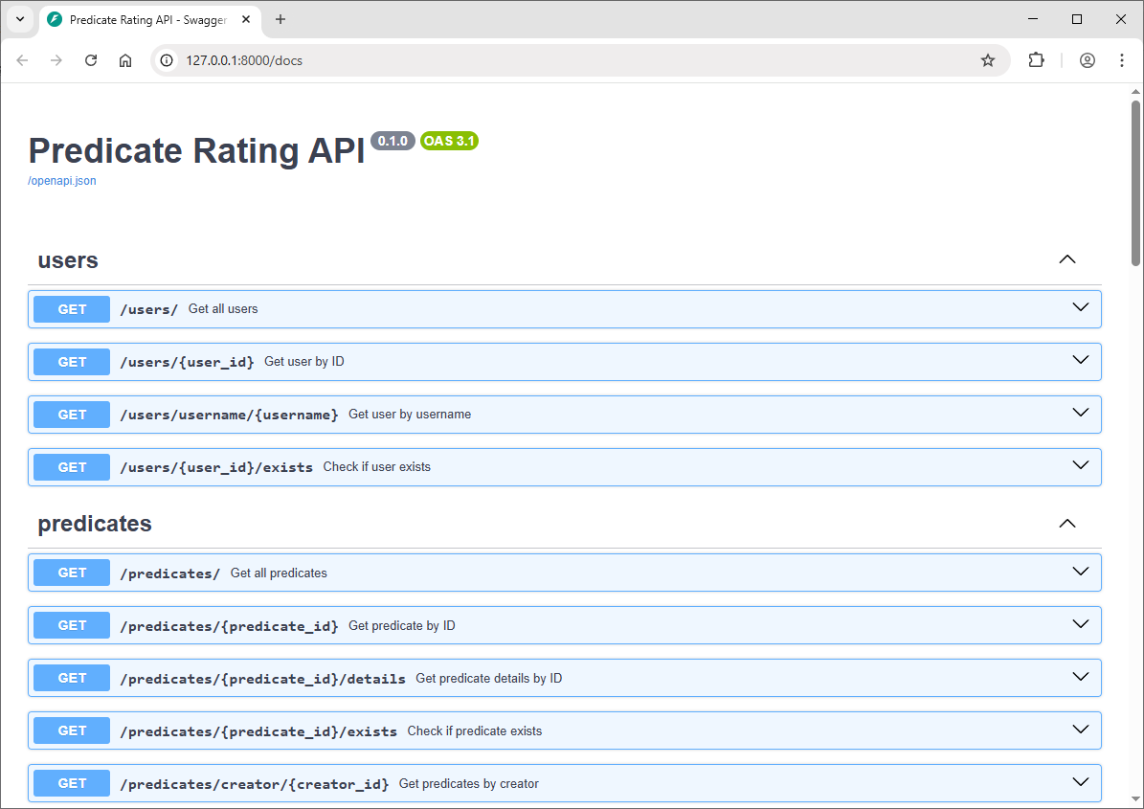Close the Predicate Rating API tab
This screenshot has width=1144, height=809.
click(x=246, y=20)
